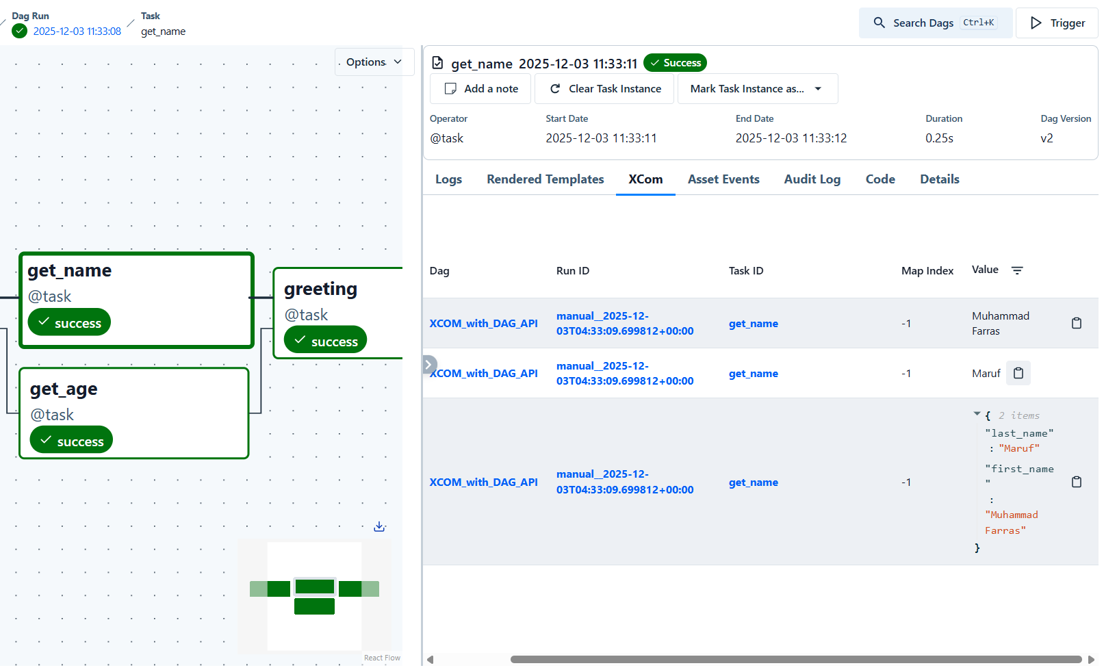This screenshot has height=670, width=1104.
Task: Expand the collapsed side panel arrow
Action: [x=429, y=364]
